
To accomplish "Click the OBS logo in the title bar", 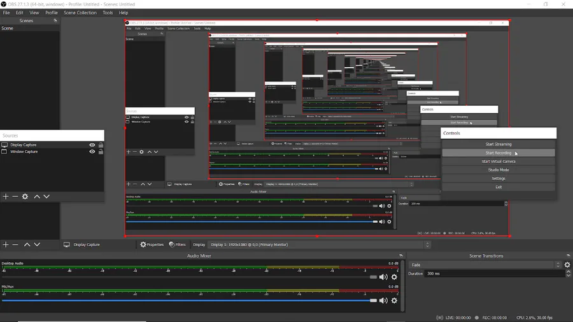I will pyautogui.click(x=4, y=4).
